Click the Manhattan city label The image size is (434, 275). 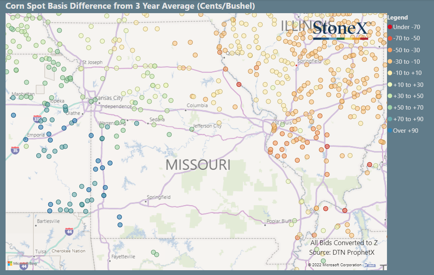23,94
